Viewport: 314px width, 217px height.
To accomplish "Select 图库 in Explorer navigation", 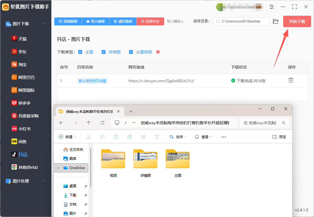I will click(x=70, y=158).
